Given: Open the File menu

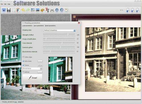Looking at the screenshot, I should pos(2,4).
